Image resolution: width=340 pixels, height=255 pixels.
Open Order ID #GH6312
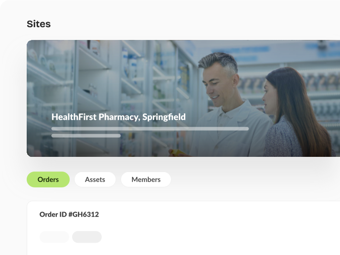[x=69, y=214]
